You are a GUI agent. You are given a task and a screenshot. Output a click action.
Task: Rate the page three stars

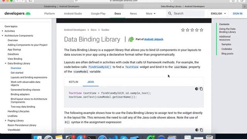pyautogui.click(x=192, y=30)
